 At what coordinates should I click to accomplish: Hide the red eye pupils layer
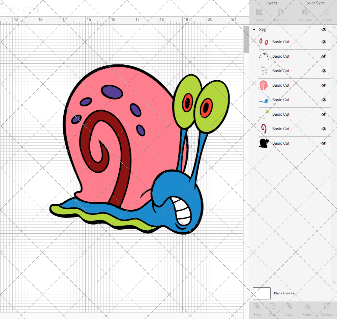point(324,42)
